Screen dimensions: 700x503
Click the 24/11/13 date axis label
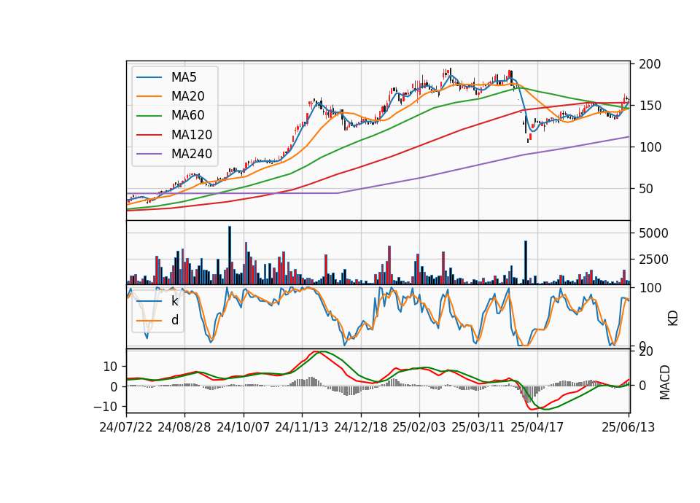(x=302, y=427)
